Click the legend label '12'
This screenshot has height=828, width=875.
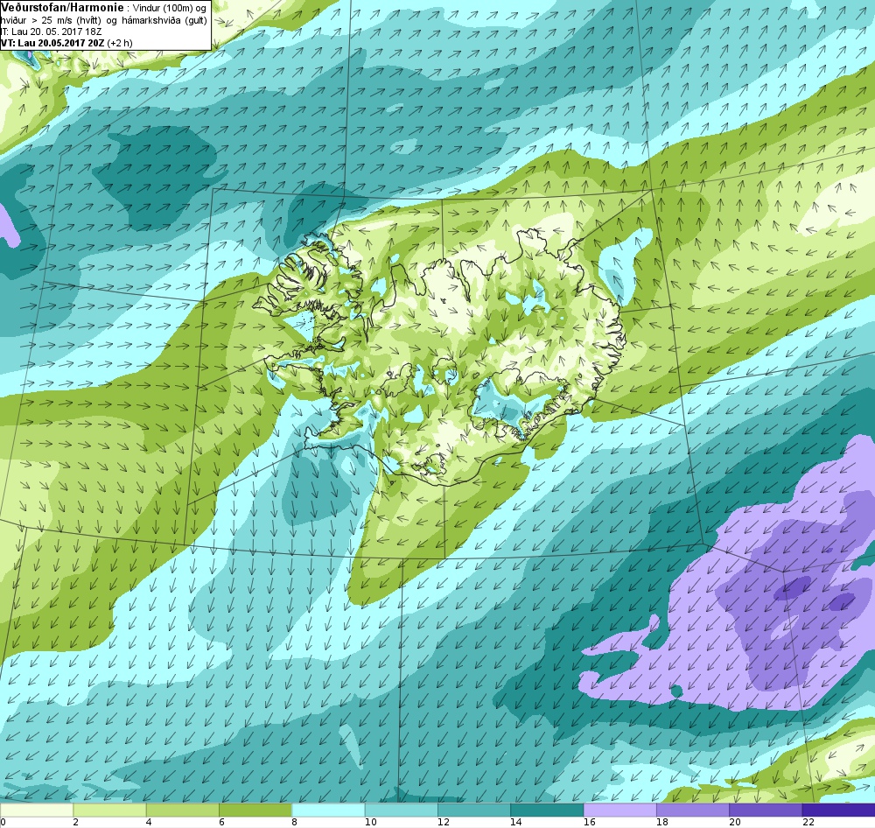point(443,823)
